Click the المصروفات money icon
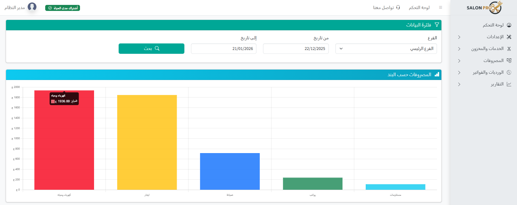The height and width of the screenshot is (205, 517). click(509, 61)
